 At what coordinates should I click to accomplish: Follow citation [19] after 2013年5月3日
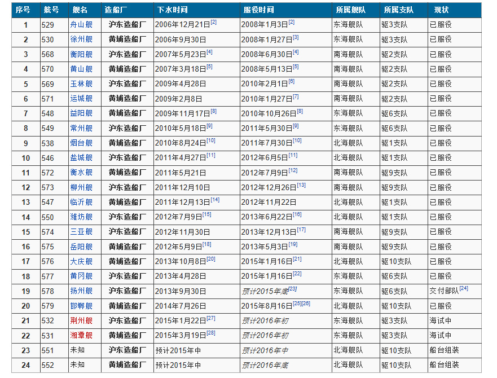[x=293, y=244]
